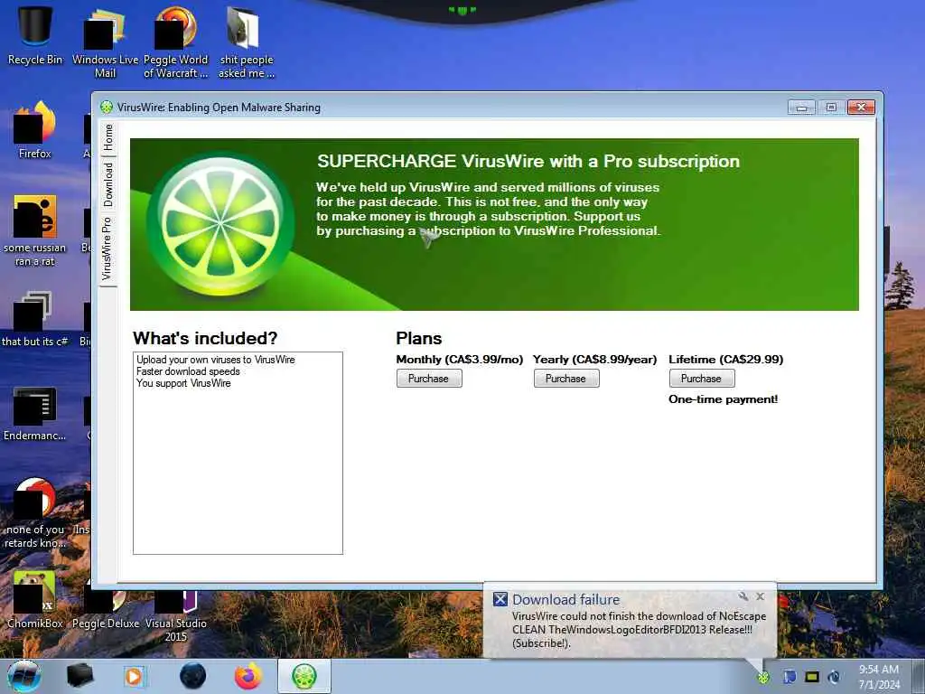Image resolution: width=925 pixels, height=694 pixels.
Task: Select the Endermanc... desktop icon
Action: (x=35, y=413)
